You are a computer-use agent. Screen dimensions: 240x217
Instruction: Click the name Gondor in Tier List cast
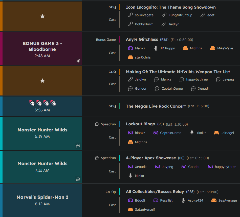[141, 89]
